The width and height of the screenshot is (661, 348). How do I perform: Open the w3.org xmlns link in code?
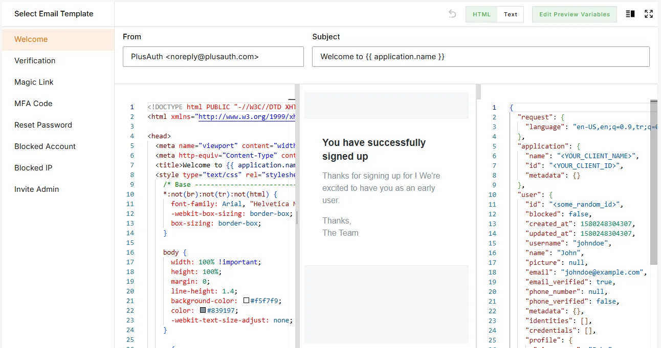click(247, 117)
